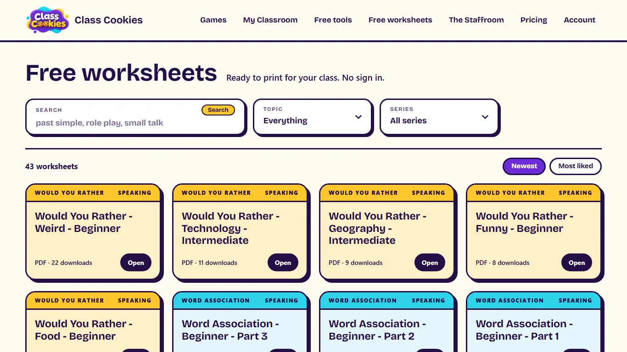The width and height of the screenshot is (627, 352).
Task: Click the PDF · 22 downloads text
Action: (63, 263)
